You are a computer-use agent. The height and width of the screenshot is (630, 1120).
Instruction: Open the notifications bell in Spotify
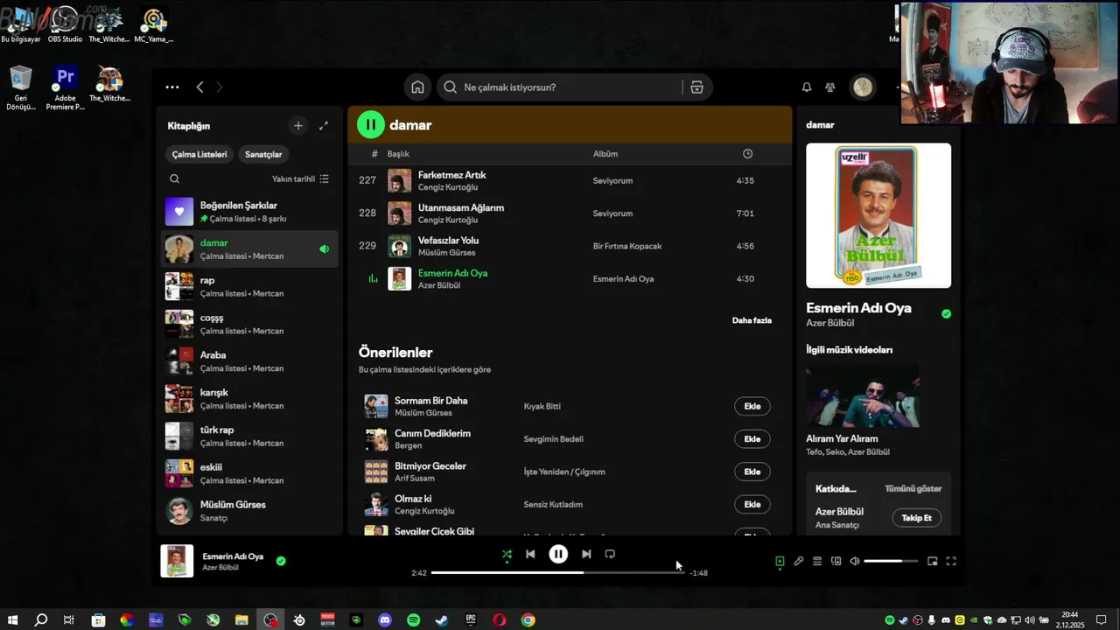tap(807, 87)
